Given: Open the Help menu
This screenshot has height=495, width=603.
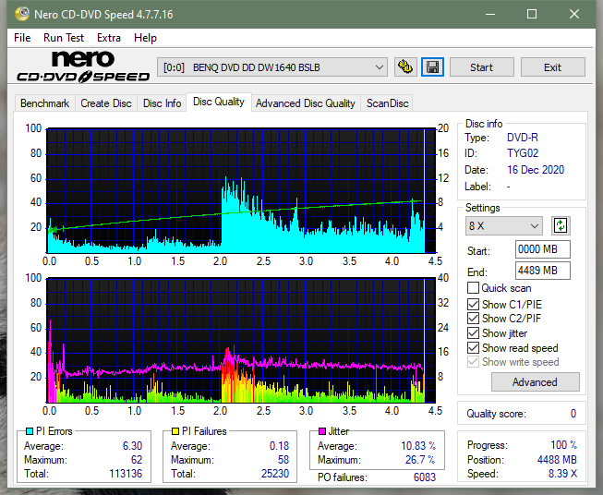Looking at the screenshot, I should coord(145,38).
